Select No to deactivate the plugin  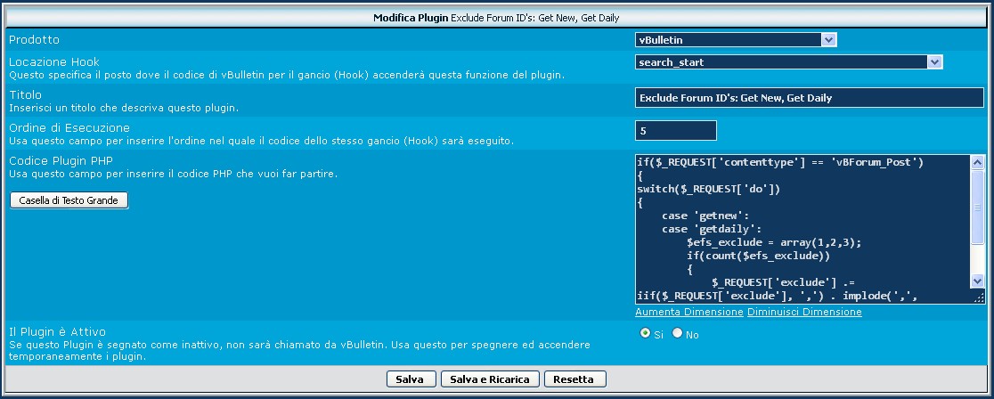(677, 333)
